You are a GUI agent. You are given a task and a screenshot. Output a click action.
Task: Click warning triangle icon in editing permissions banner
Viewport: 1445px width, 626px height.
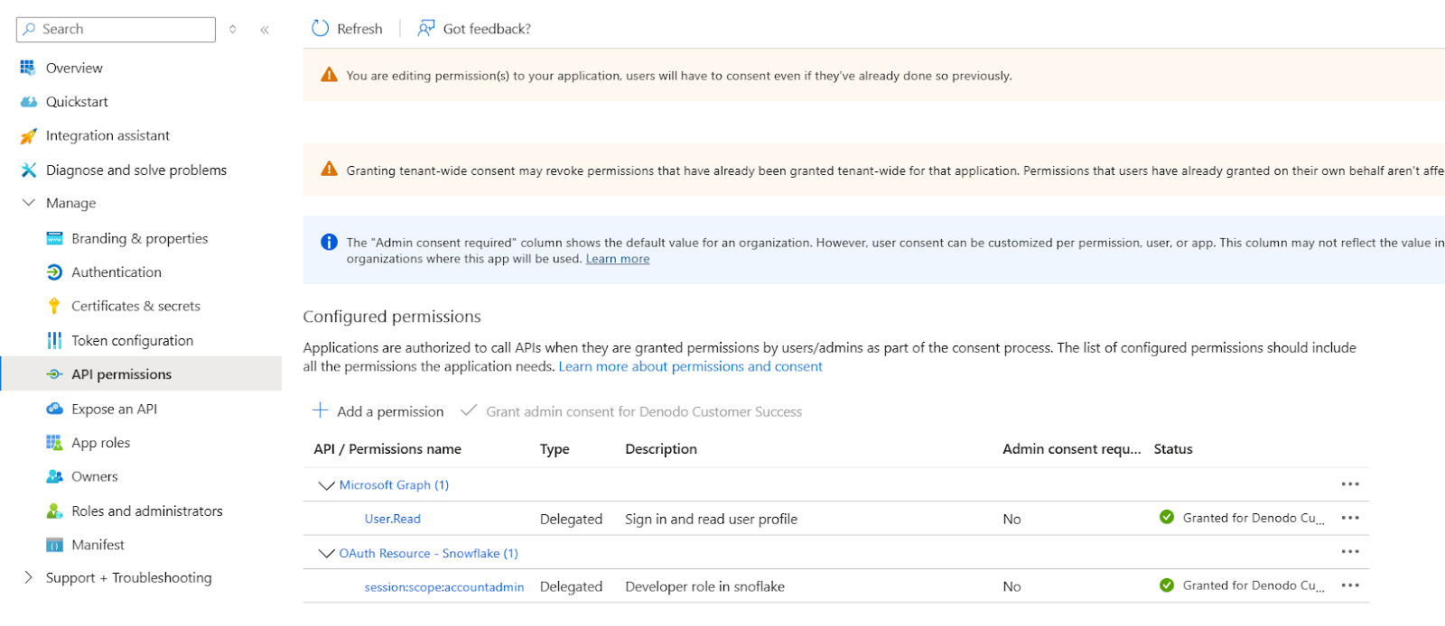tap(329, 75)
